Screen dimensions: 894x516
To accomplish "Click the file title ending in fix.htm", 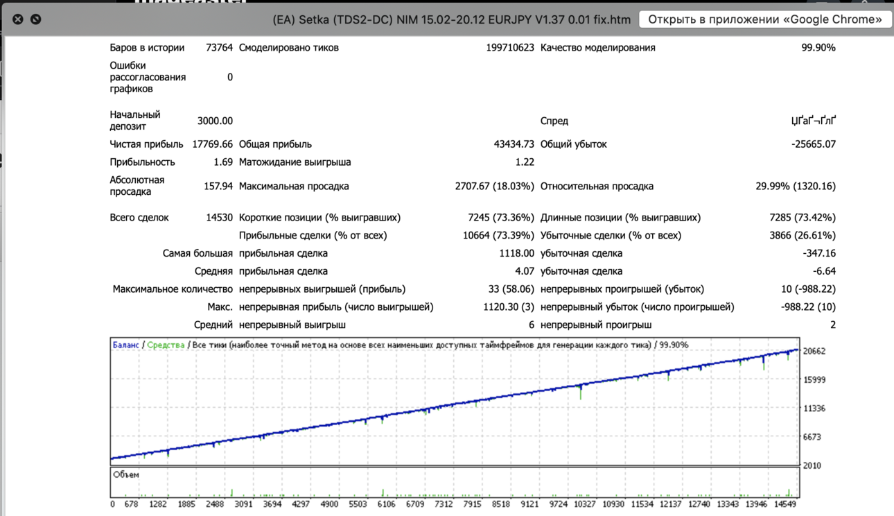I will click(x=452, y=19).
